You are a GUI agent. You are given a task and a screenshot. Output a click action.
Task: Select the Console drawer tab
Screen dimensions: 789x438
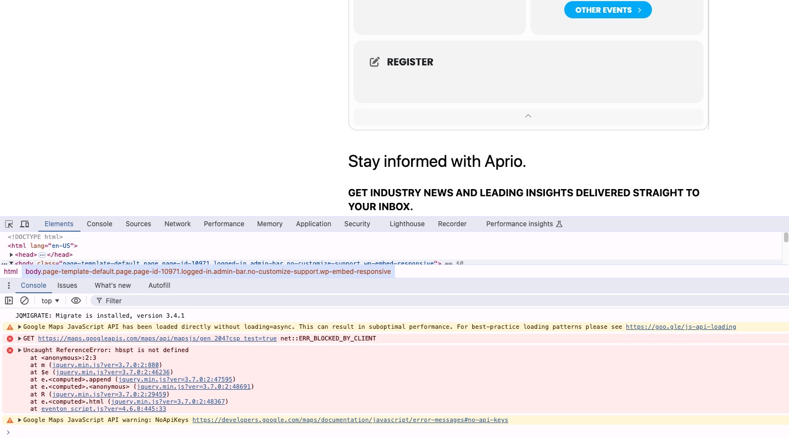tap(33, 286)
